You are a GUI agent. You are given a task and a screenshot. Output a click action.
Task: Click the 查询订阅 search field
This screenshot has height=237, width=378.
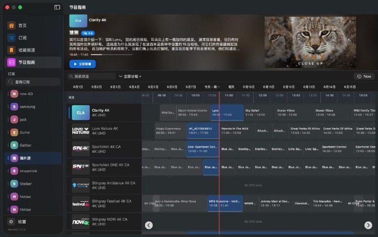tap(33, 82)
